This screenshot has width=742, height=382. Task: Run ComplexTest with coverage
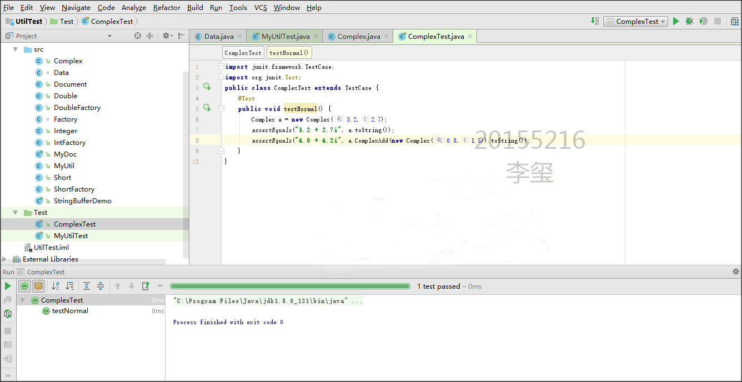[x=703, y=21]
